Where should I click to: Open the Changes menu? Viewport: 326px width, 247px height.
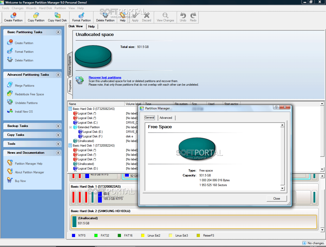(18, 8)
